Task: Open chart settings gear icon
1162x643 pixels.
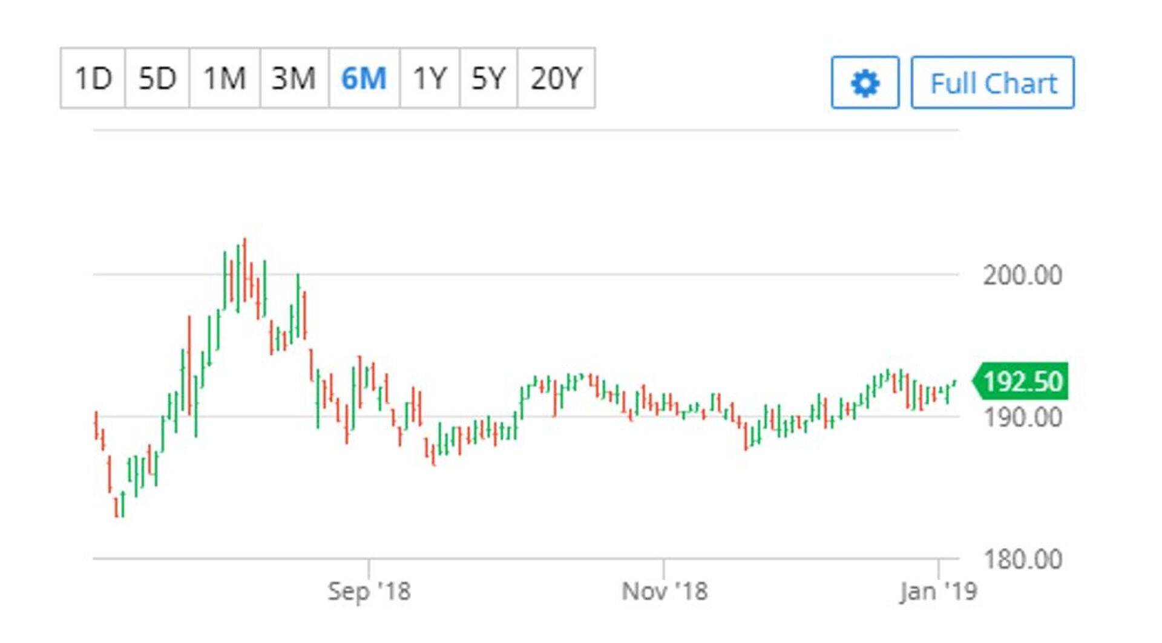Action: (865, 83)
